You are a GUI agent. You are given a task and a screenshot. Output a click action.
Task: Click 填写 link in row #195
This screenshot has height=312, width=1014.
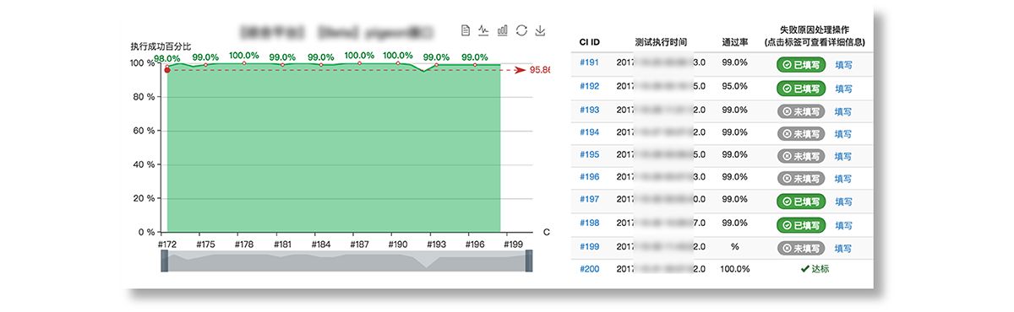click(x=843, y=157)
